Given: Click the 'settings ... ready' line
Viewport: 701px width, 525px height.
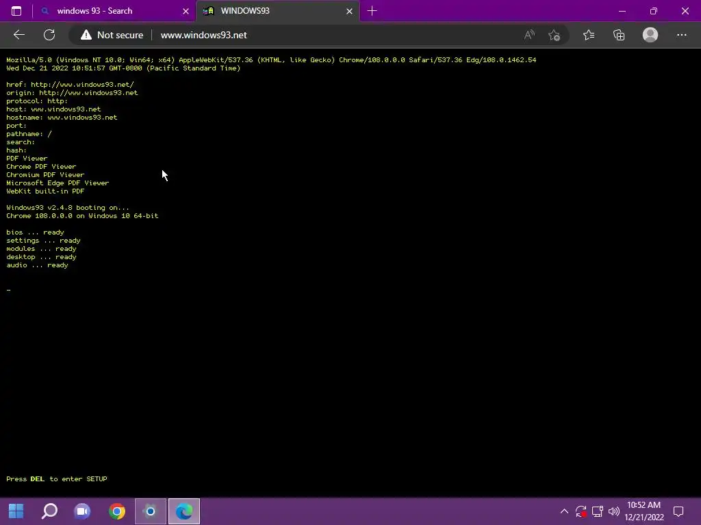Looking at the screenshot, I should pyautogui.click(x=43, y=241).
